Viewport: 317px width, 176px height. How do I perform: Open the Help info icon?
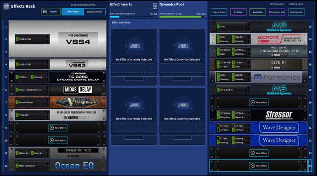(x=155, y=5)
